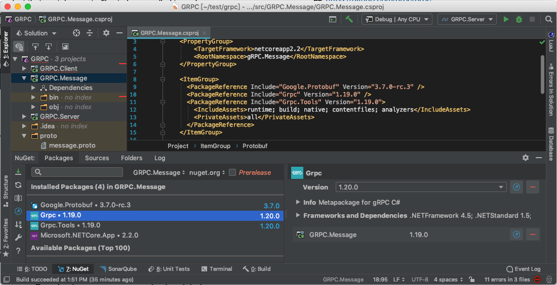Refresh NuGet packages list
This screenshot has width=557, height=285.
pos(18,184)
